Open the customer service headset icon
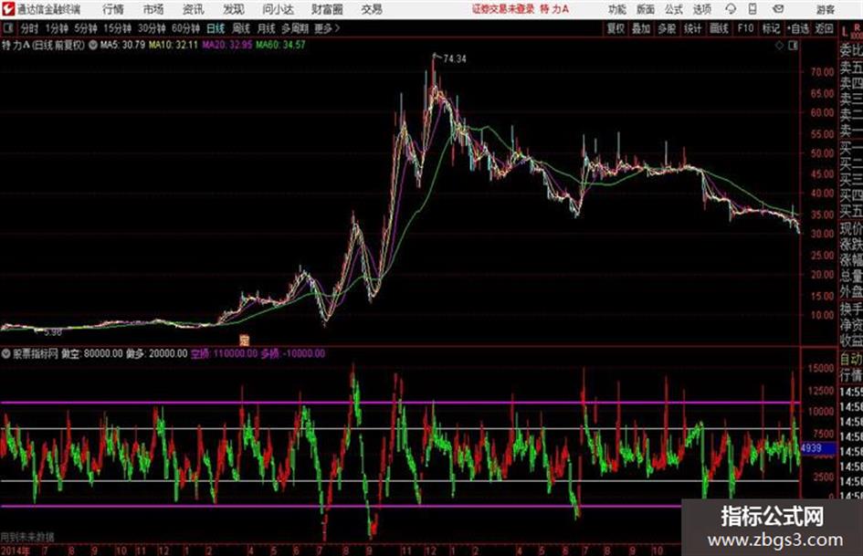This screenshot has width=863, height=556. (731, 9)
